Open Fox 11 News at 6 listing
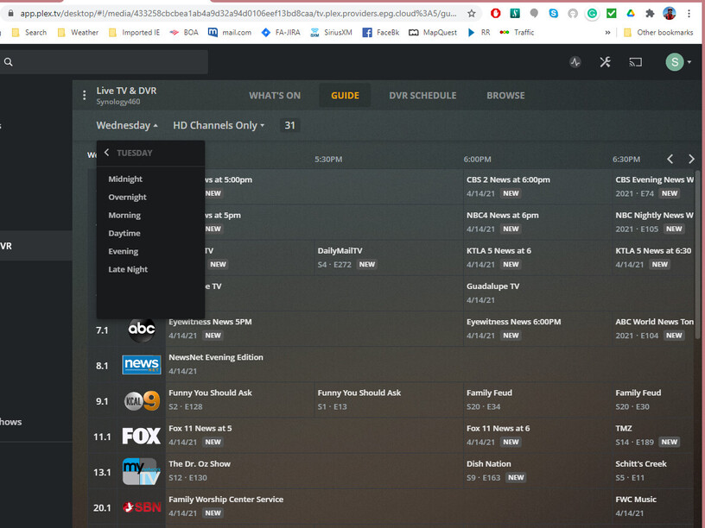The width and height of the screenshot is (705, 528). [x=537, y=435]
